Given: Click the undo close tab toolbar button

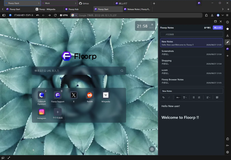Looking at the screenshot, I should pyautogui.click(x=38, y=15).
